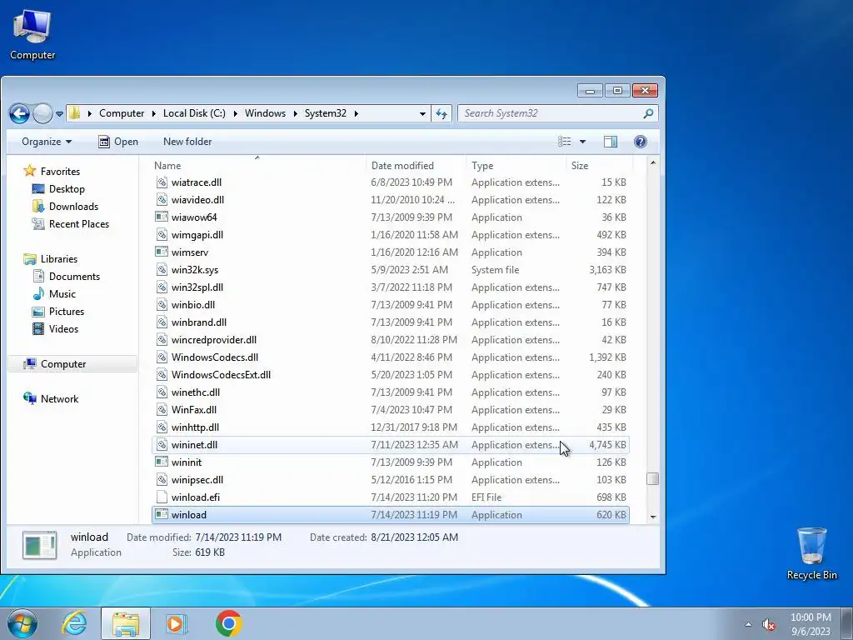Click the folder icon in address bar
Viewport: 853px width, 640px height.
click(x=75, y=113)
